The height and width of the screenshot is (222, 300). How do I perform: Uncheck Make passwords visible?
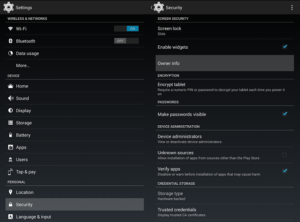[x=284, y=114]
